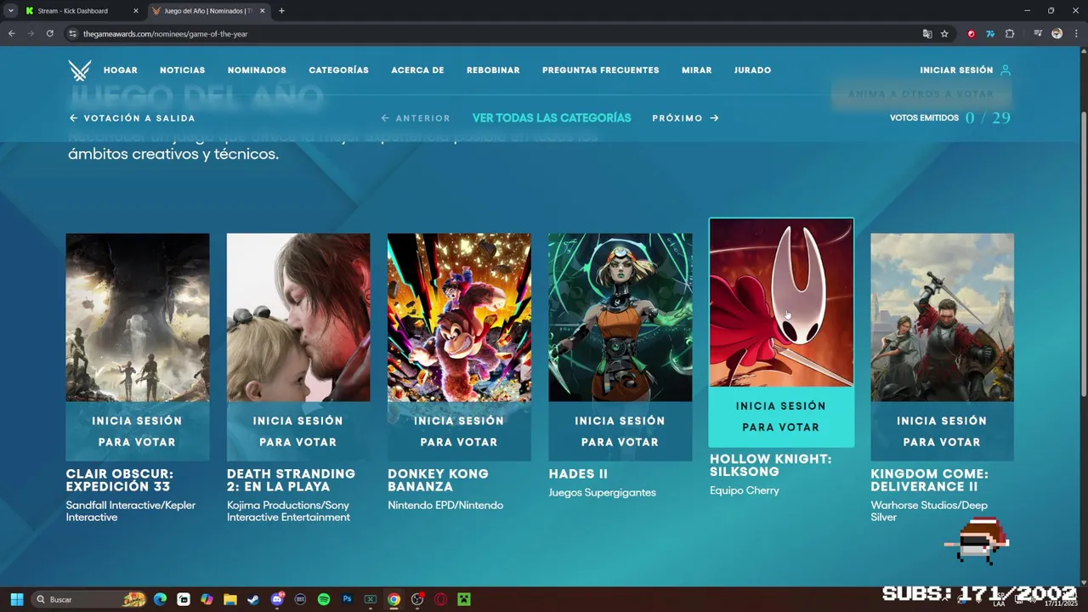
Task: Switch to the Stream - Kick Dashboard tab
Action: (x=82, y=11)
